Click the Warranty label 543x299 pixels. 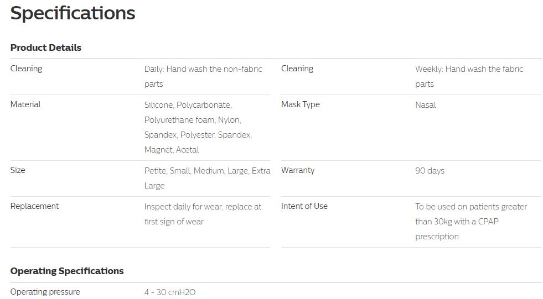click(x=297, y=170)
